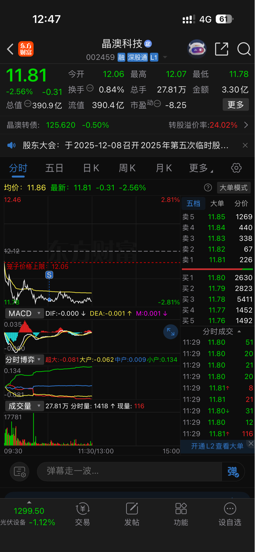Switch to 日K chart tab

pyautogui.click(x=91, y=168)
